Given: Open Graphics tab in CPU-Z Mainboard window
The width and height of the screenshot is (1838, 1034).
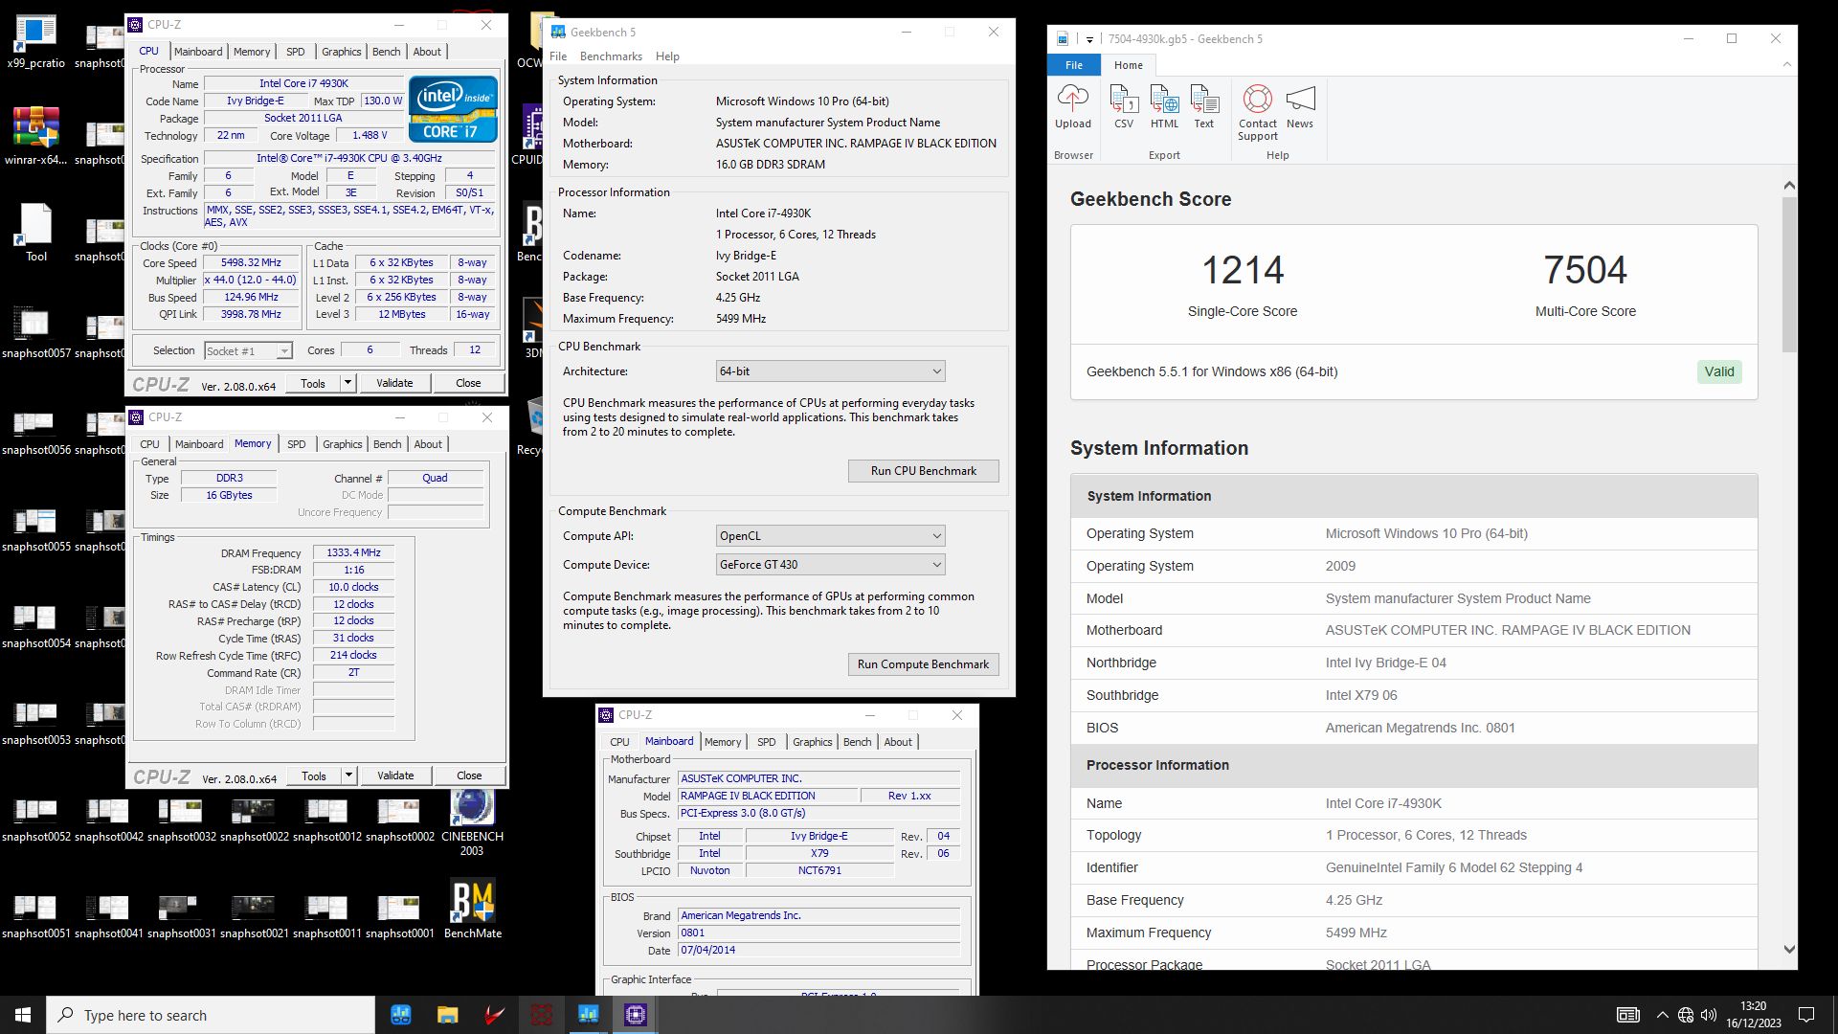Looking at the screenshot, I should pos(812,742).
